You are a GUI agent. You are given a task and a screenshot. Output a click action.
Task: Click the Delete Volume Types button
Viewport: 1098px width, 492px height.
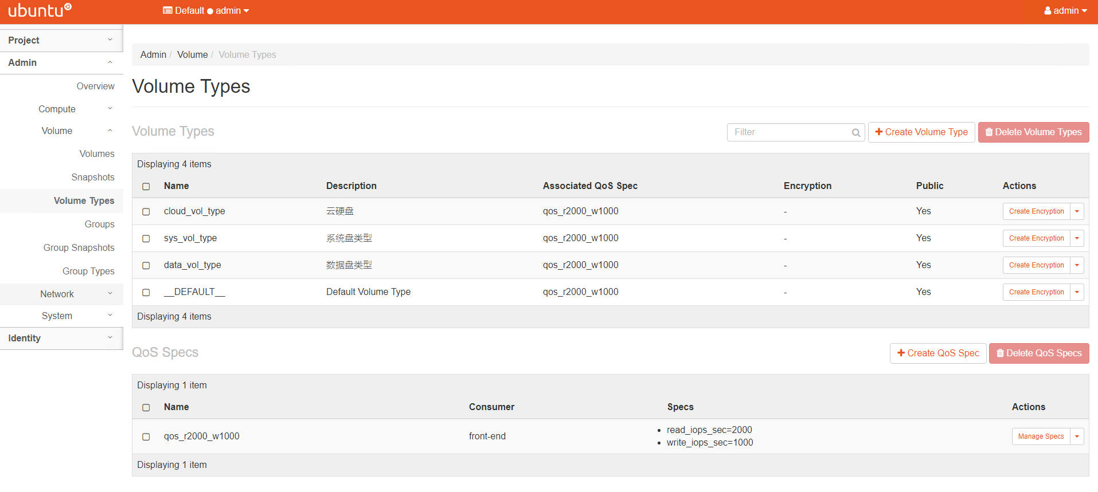[1033, 132]
